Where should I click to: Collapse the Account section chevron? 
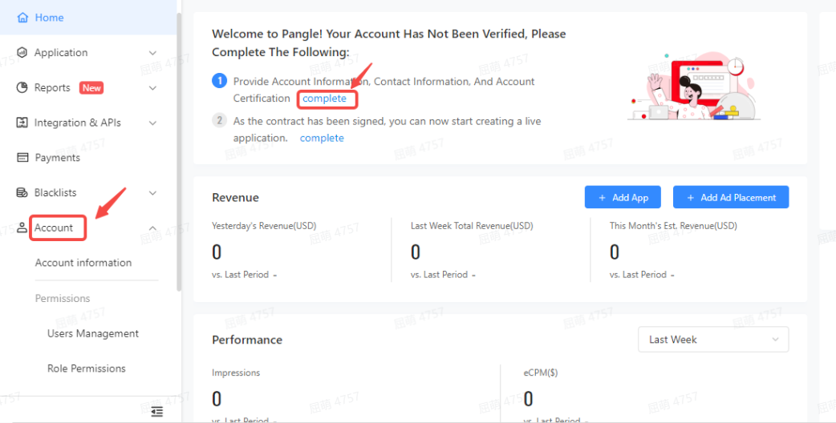coord(152,228)
